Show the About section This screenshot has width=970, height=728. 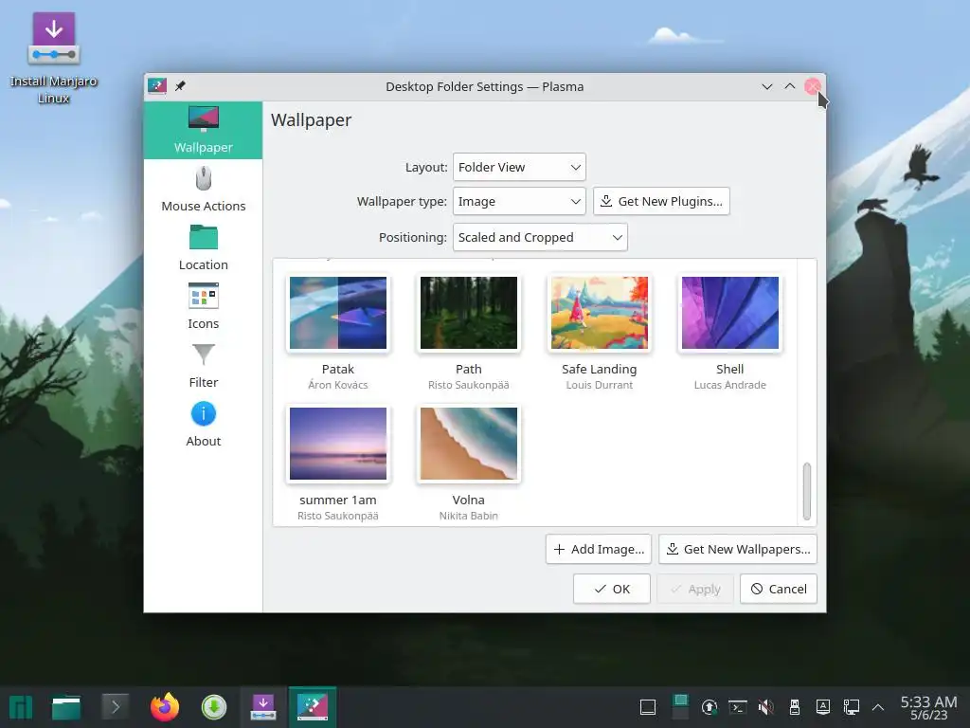[203, 424]
